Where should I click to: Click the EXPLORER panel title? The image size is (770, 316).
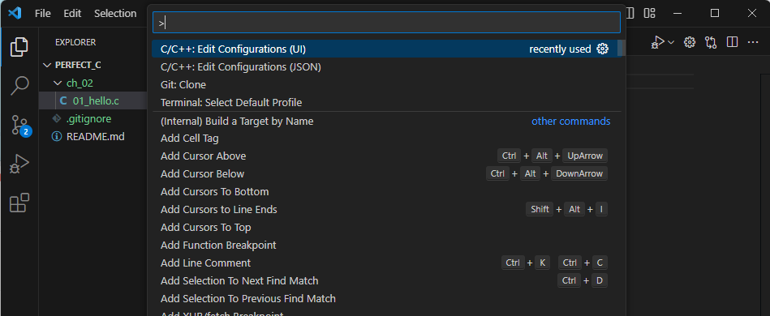(x=75, y=43)
